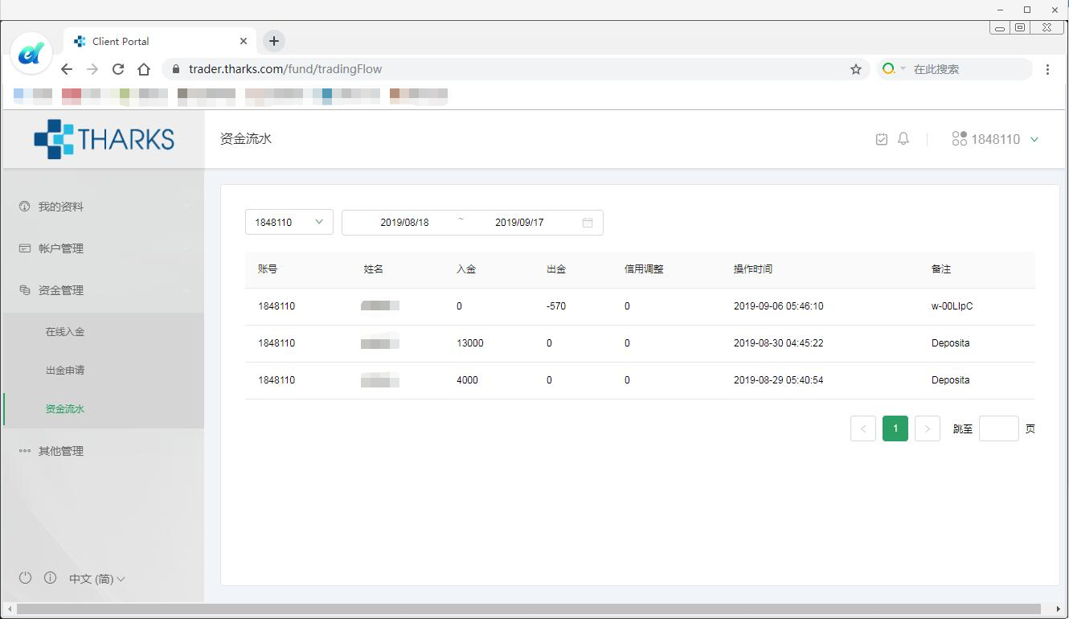
Task: Click the calendar icon in date range
Action: coord(588,223)
